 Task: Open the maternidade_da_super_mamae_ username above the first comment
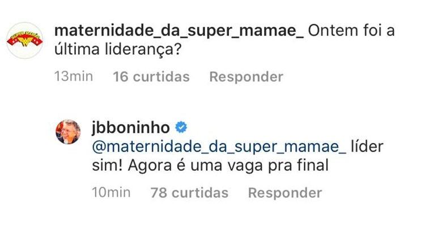[x=179, y=32]
